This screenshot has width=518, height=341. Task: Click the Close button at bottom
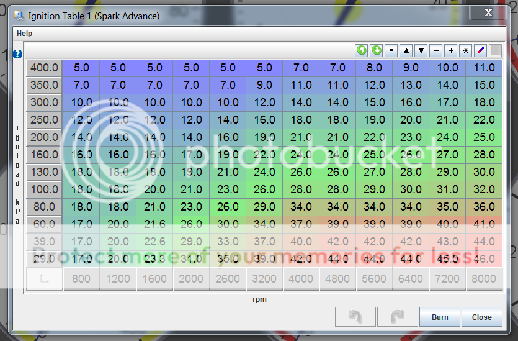tap(481, 317)
